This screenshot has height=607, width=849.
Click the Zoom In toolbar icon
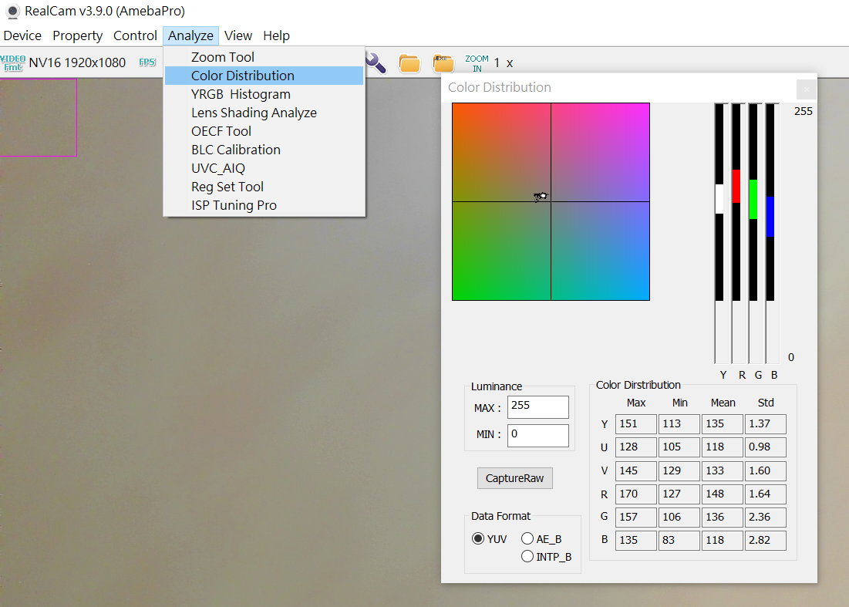477,63
